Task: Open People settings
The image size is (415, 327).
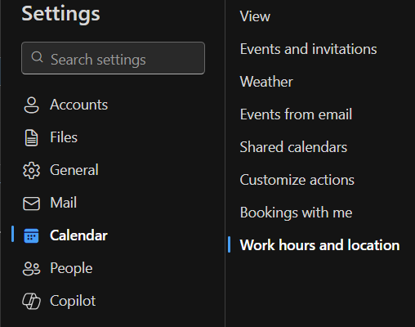Action: [71, 268]
